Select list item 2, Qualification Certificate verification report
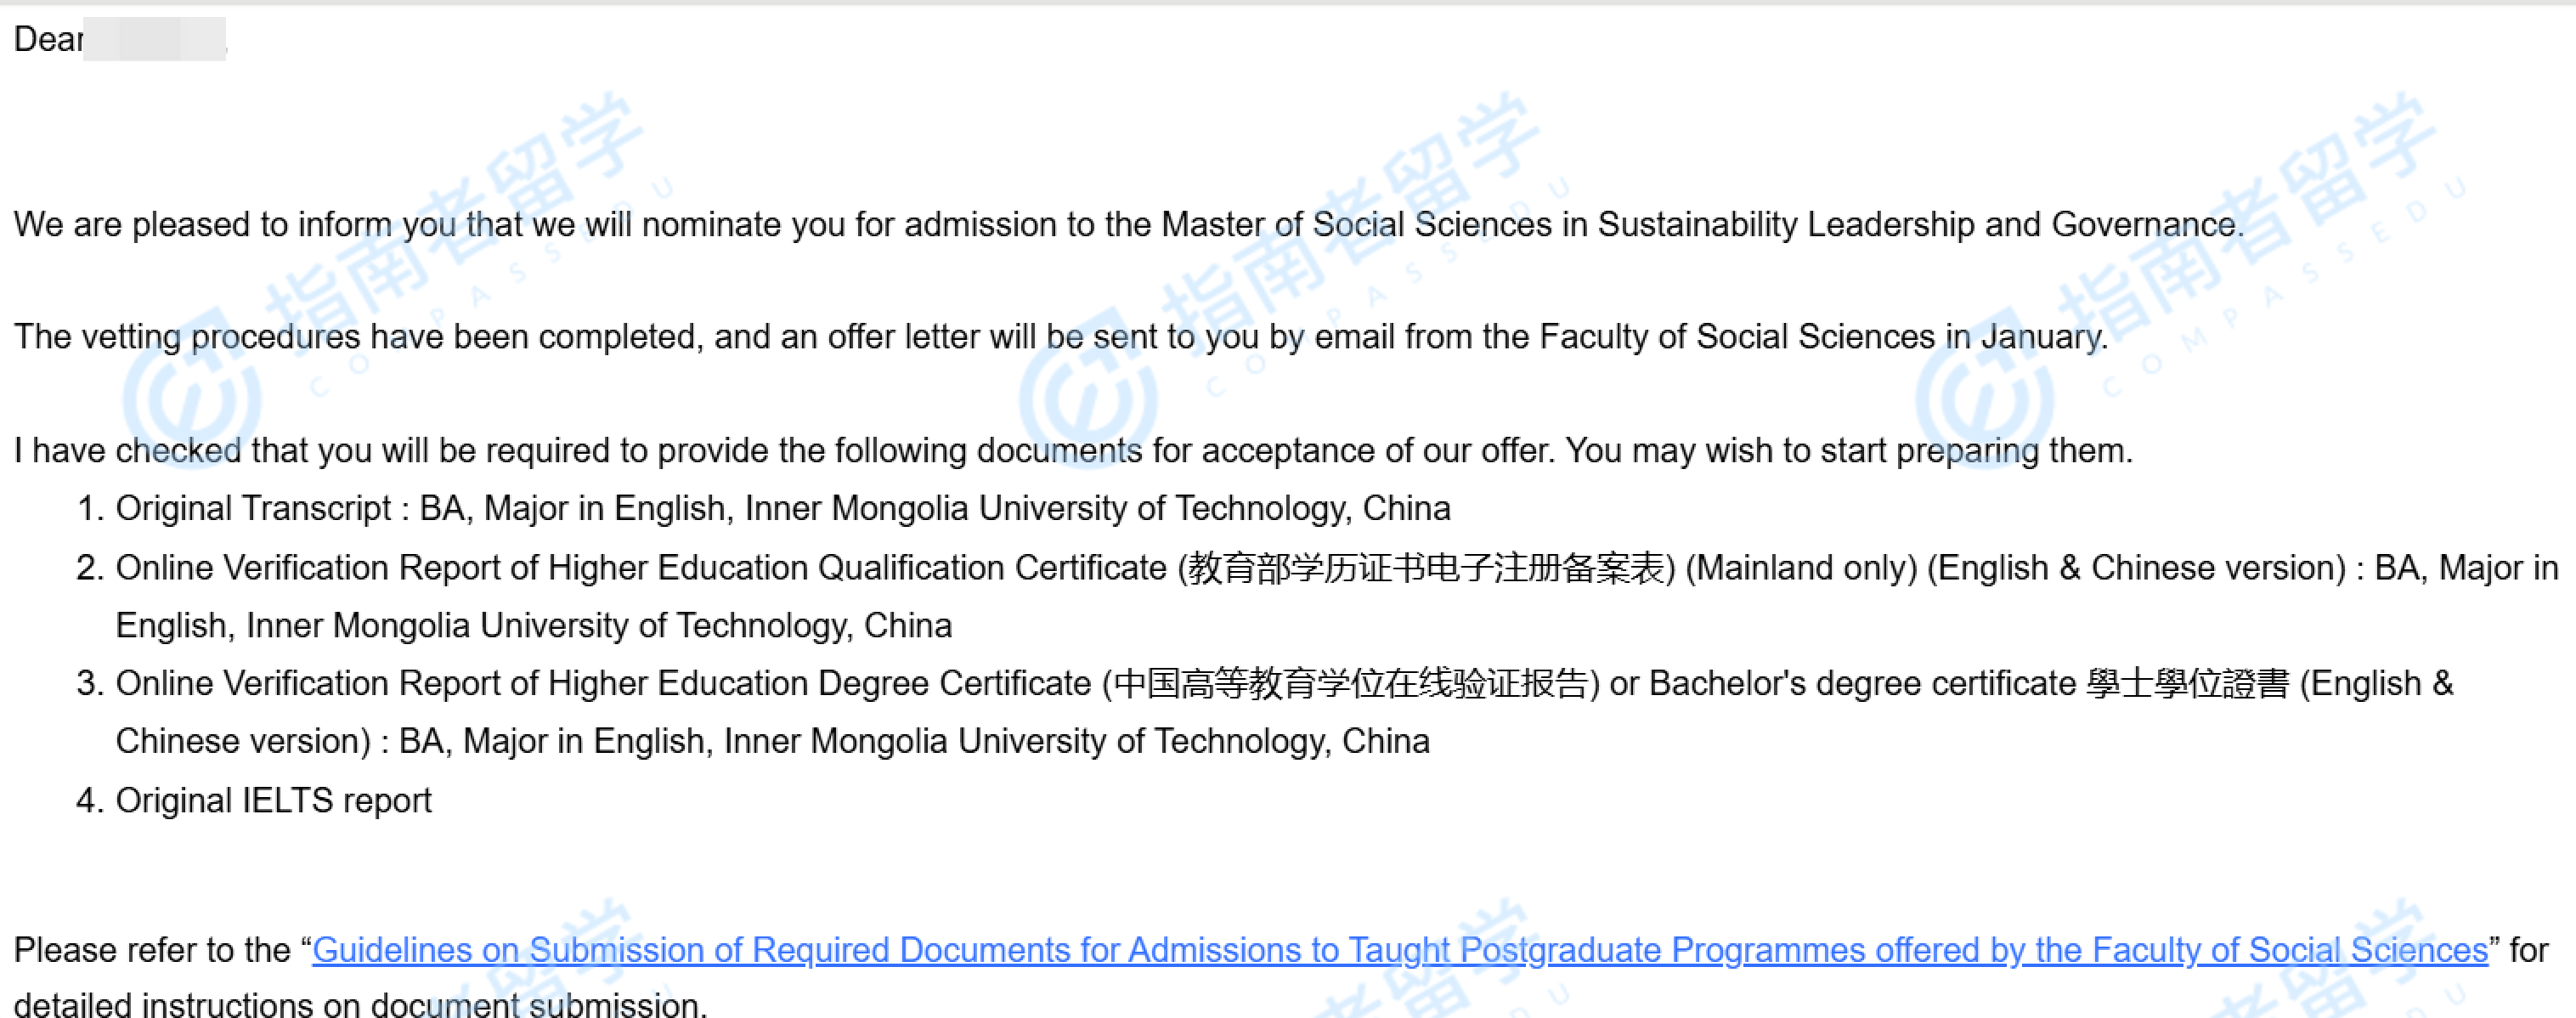Viewport: 2576px width, 1018px height. tap(640, 567)
